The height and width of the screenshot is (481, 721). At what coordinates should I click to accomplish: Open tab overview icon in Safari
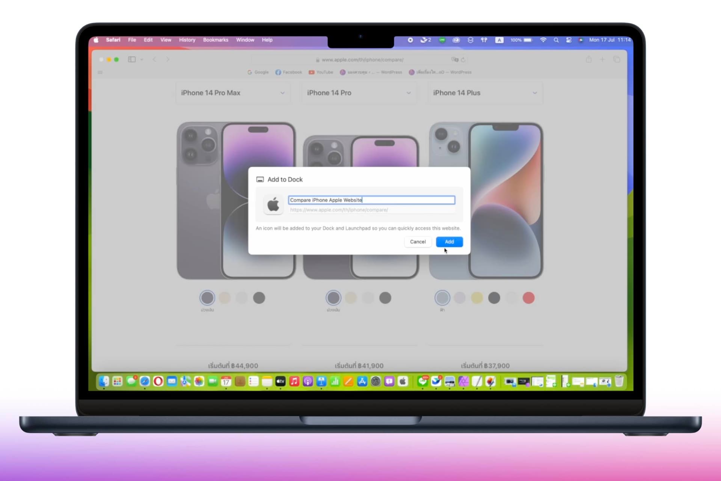click(x=617, y=59)
